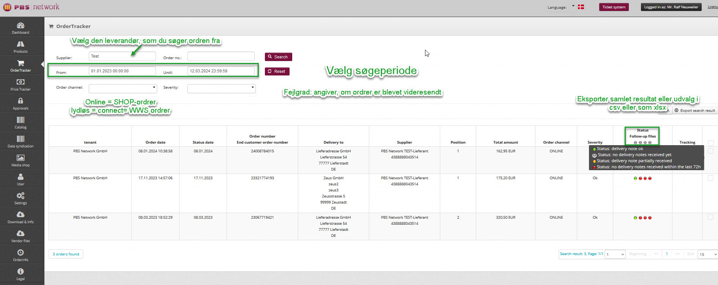Click the End pagination link
The width and height of the screenshot is (718, 285).
point(691,254)
